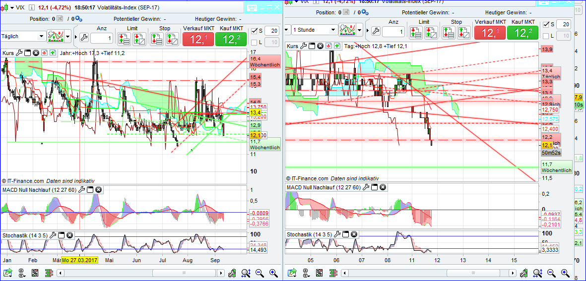The width and height of the screenshot is (586, 281).
Task: Click order wrench settings in right trading bar
Action: (375, 31)
